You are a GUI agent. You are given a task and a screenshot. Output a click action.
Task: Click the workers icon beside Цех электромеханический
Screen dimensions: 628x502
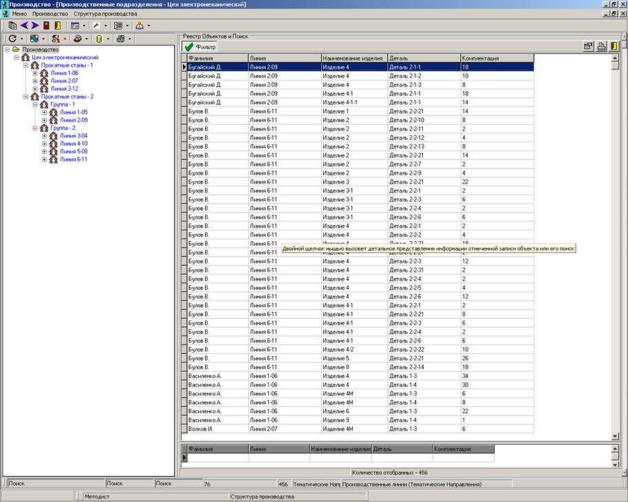click(x=25, y=58)
